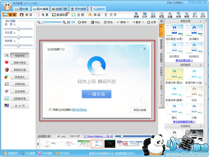
Task: Select the 高清场景 HD scene sub-tab
Action: point(60,15)
